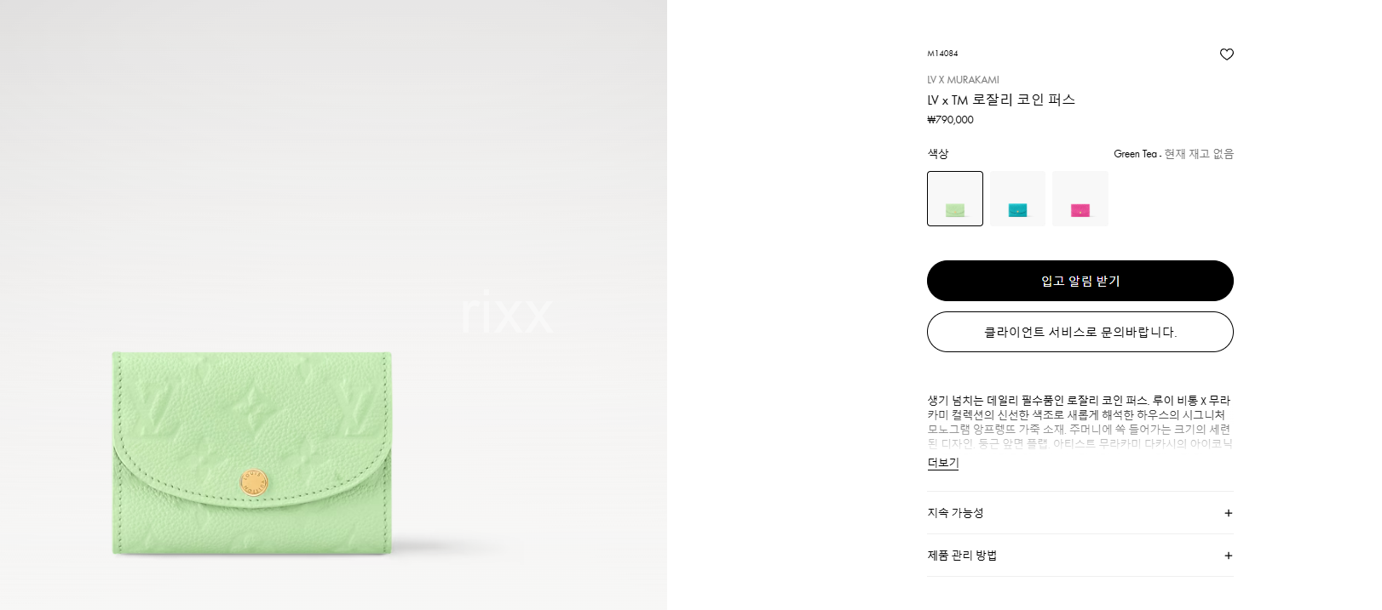Click the product description paragraph

[x=1080, y=421]
